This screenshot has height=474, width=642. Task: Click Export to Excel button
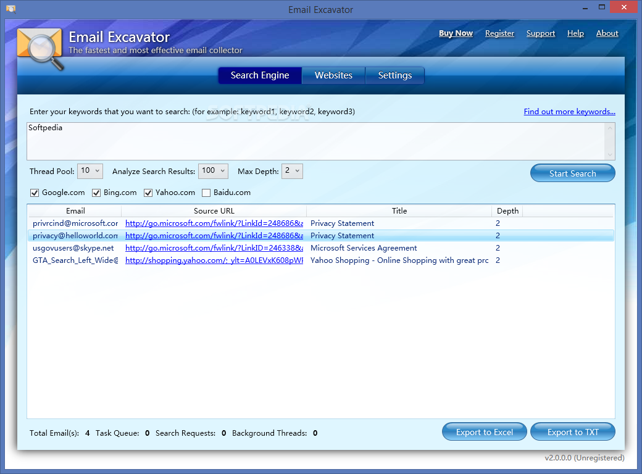coord(485,432)
